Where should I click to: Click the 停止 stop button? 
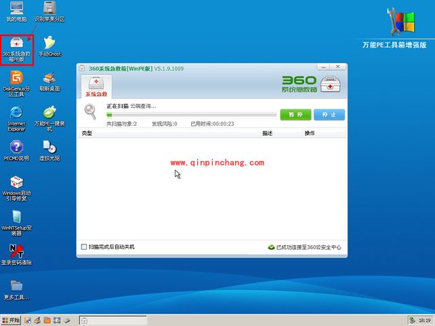[x=329, y=115]
